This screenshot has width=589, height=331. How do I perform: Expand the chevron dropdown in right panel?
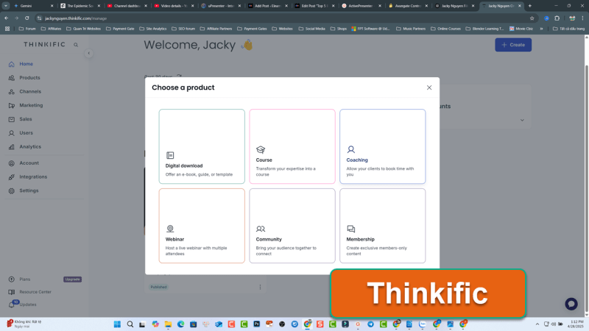(522, 120)
